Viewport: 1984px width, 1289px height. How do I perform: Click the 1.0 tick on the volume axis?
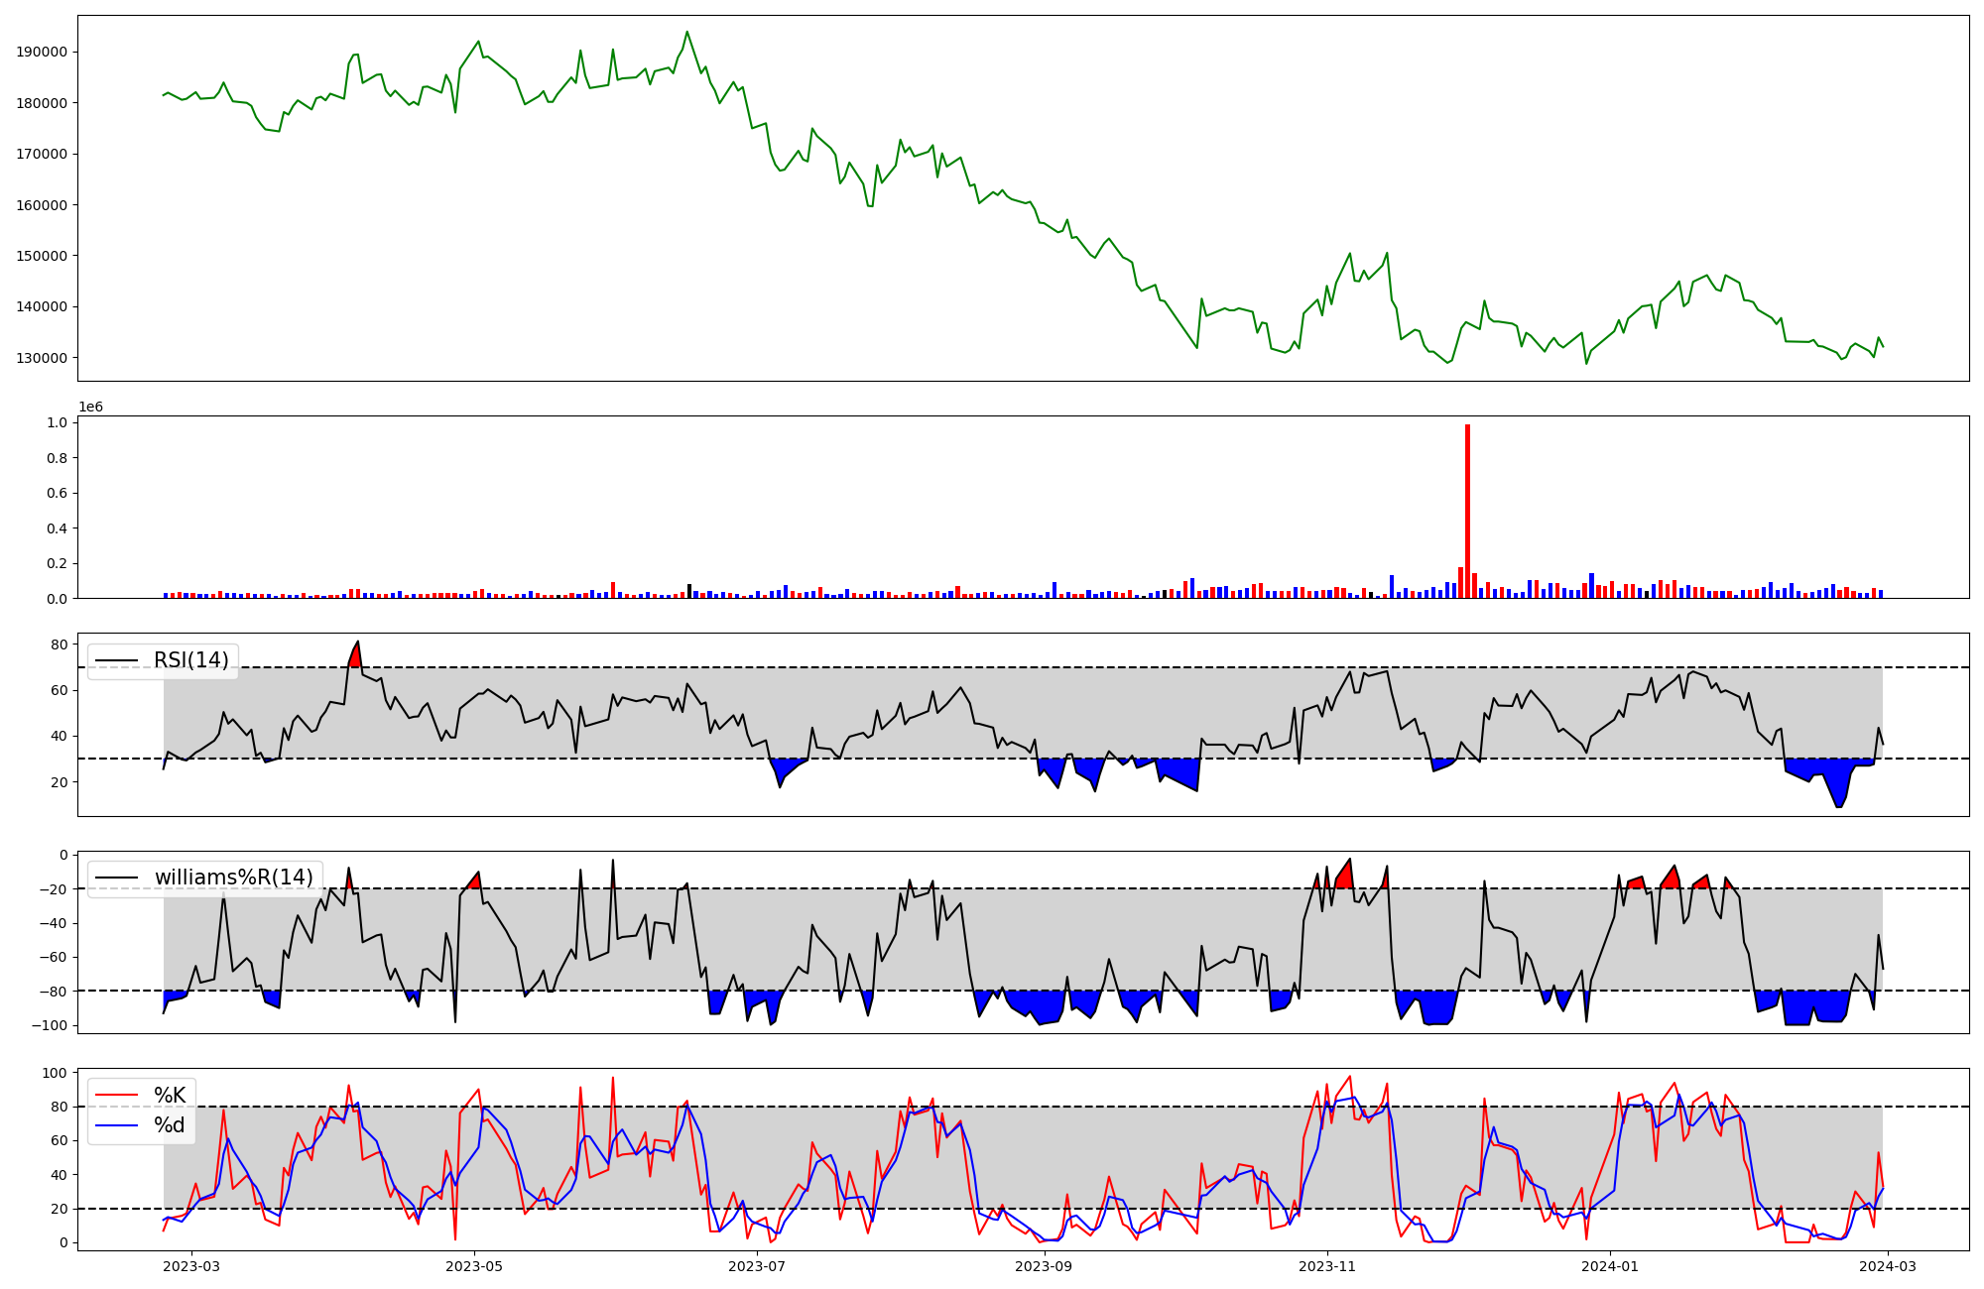pyautogui.click(x=59, y=422)
